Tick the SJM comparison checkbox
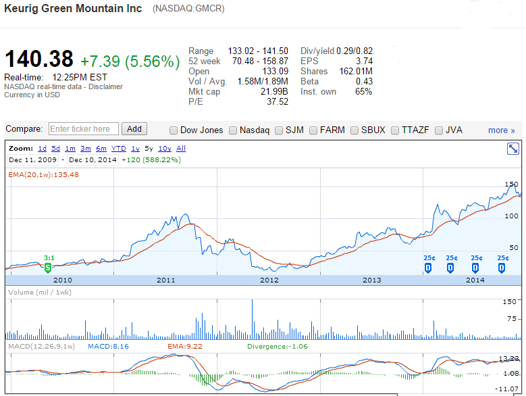Screen dimensions: 526x396 point(279,130)
